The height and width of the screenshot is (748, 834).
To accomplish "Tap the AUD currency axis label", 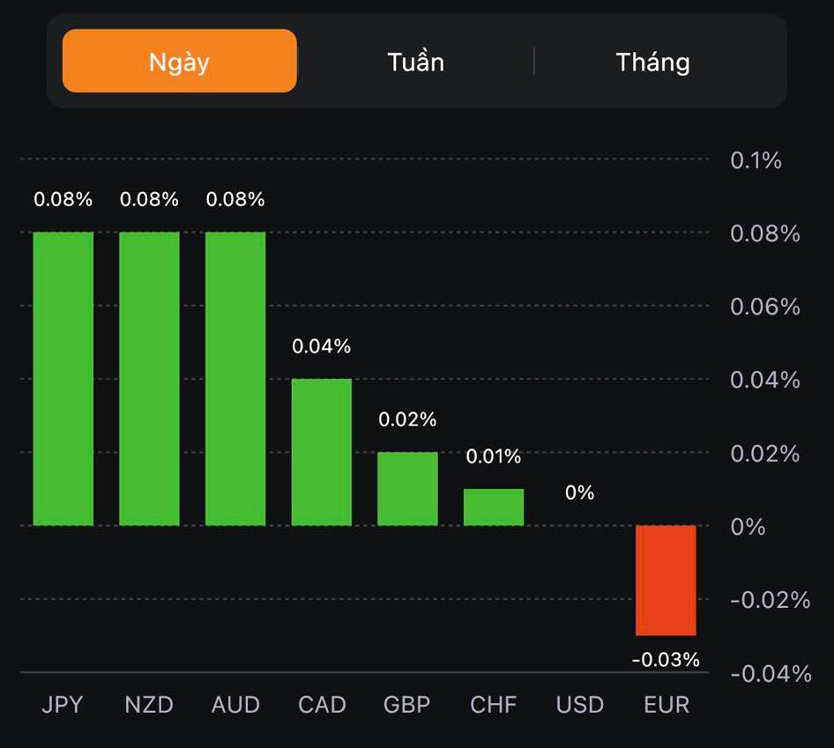I will click(235, 705).
